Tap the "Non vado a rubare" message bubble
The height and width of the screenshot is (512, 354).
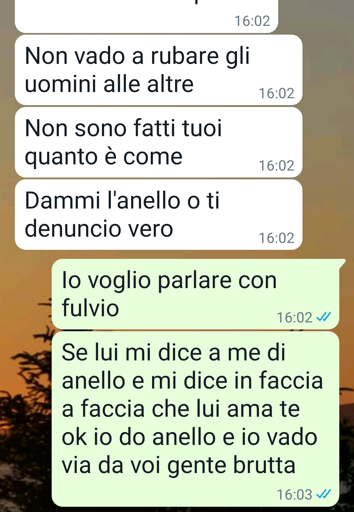(x=158, y=70)
